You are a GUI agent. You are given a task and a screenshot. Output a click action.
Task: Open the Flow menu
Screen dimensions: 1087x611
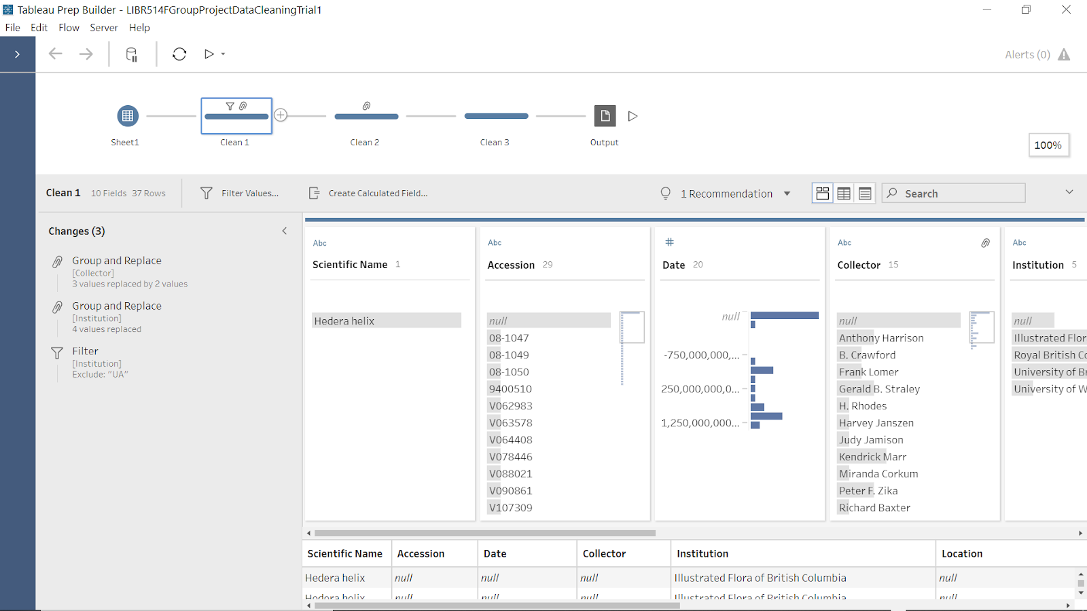tap(69, 28)
